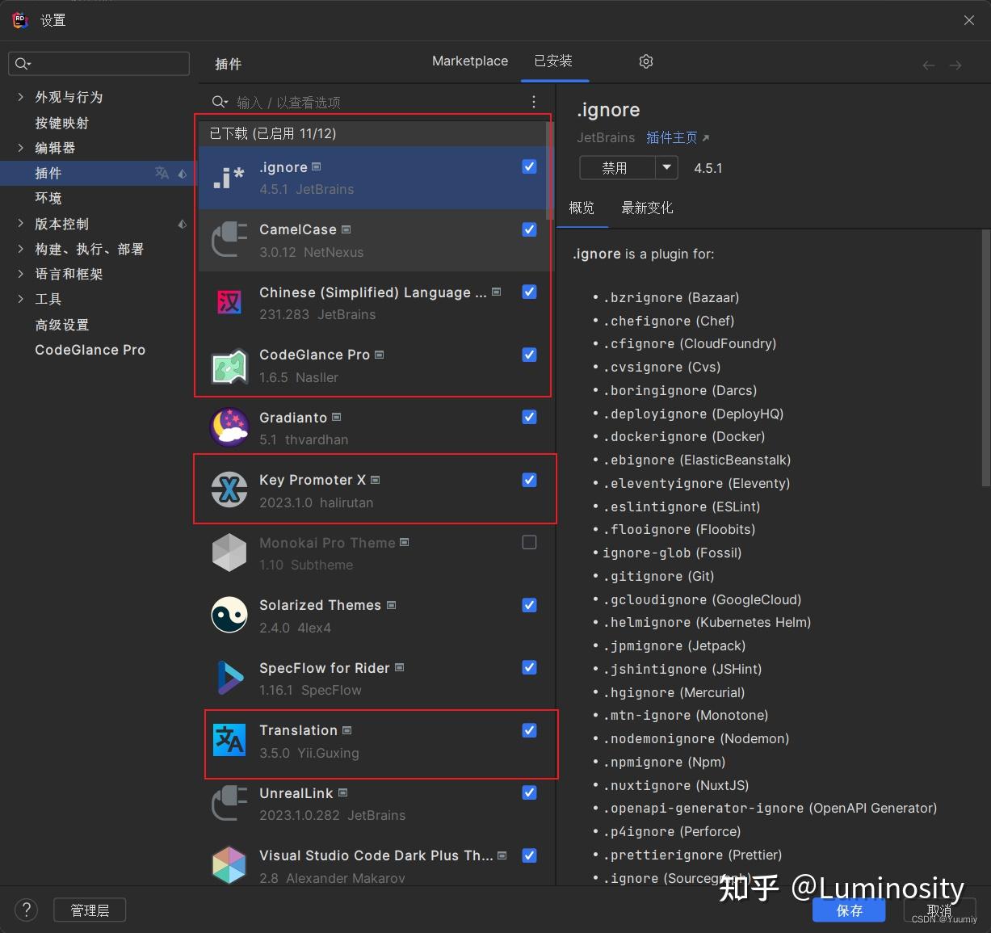Click the 插件主页 link
Image resolution: width=991 pixels, height=933 pixels.
tap(671, 137)
